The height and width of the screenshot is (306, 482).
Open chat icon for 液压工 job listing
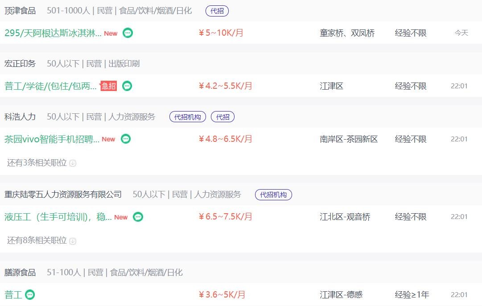138,217
